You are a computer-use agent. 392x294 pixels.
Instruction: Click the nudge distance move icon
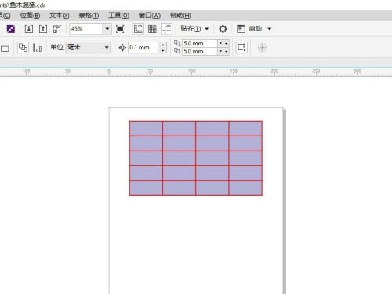coord(122,48)
